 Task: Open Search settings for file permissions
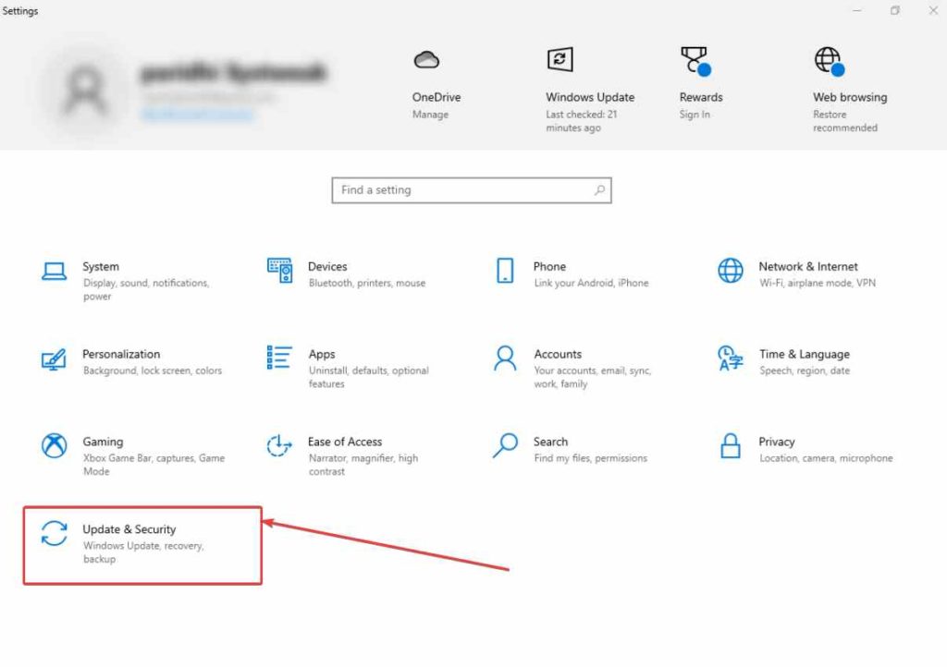click(x=550, y=448)
